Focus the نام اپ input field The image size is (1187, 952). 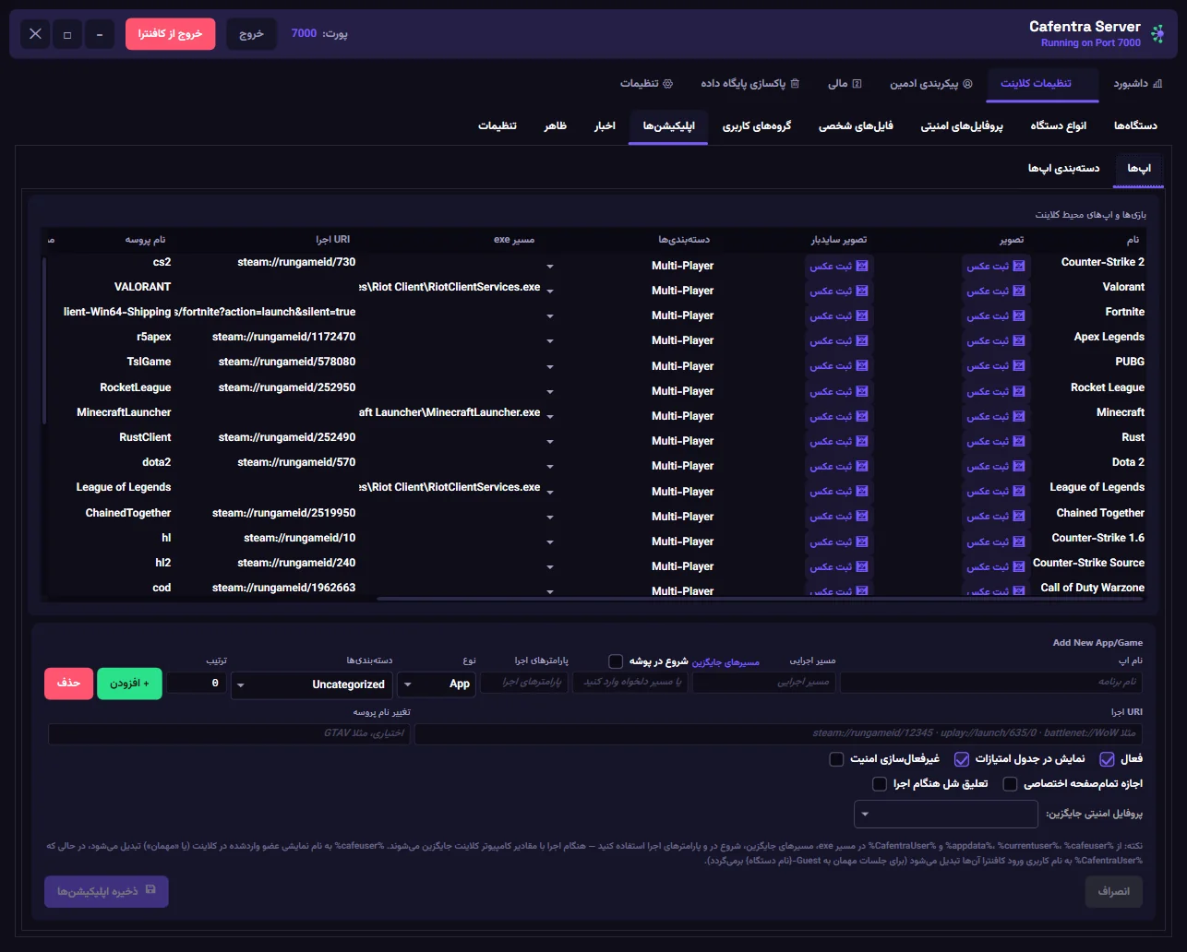tap(991, 683)
